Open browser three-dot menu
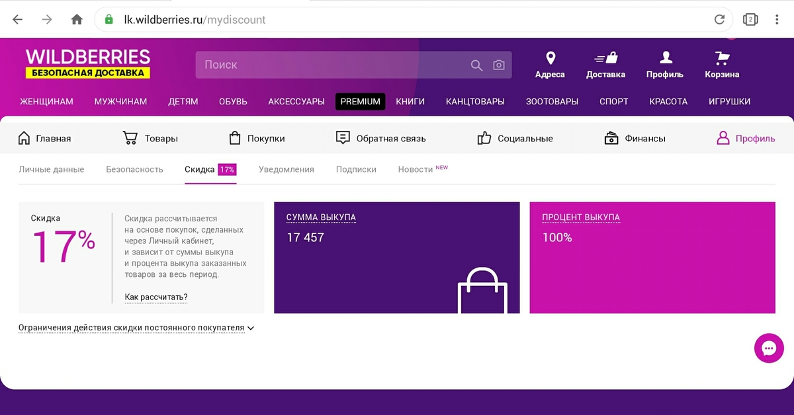Screen dimensions: 794x415 777,20
